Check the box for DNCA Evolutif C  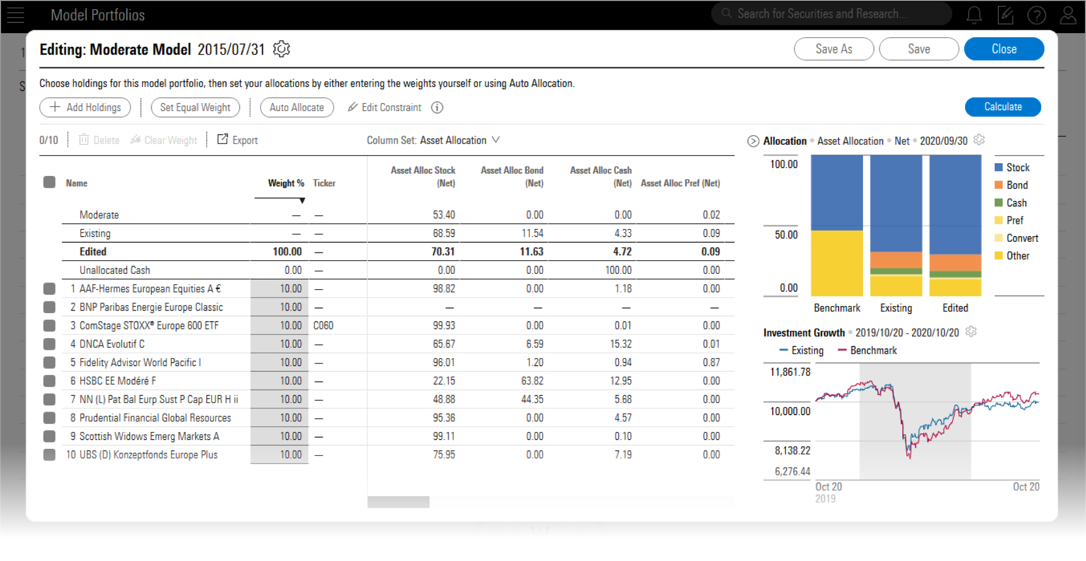[x=50, y=344]
